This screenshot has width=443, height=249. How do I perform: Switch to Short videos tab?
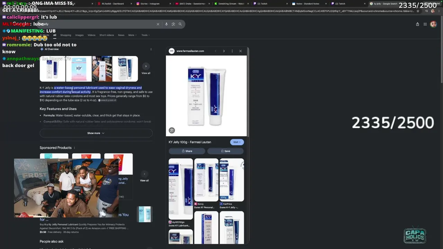pyautogui.click(x=107, y=35)
